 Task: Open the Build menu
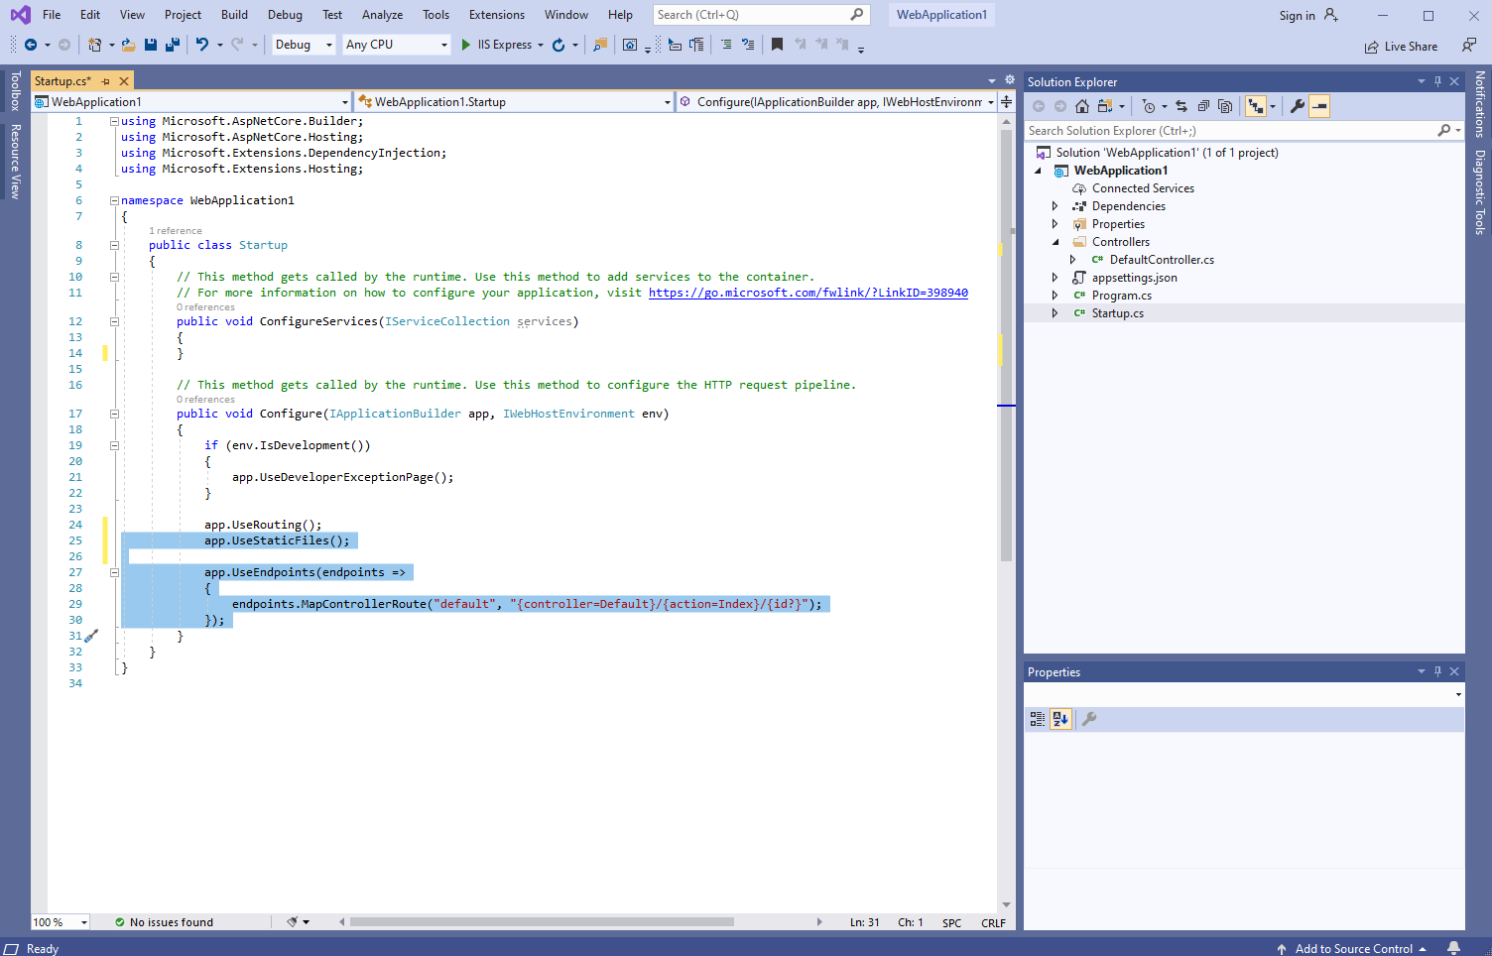(x=234, y=15)
